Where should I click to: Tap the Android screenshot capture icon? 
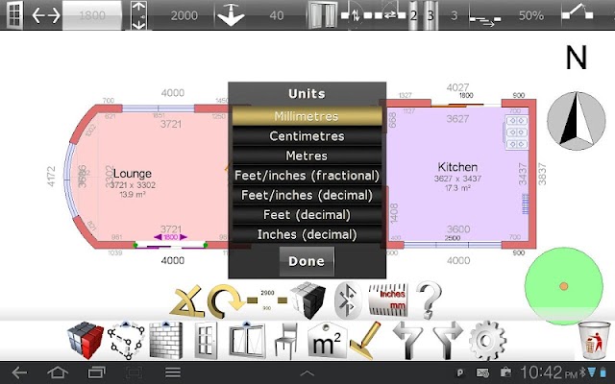134,372
